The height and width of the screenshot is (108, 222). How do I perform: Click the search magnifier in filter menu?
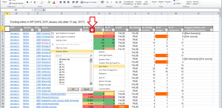tap(91, 56)
